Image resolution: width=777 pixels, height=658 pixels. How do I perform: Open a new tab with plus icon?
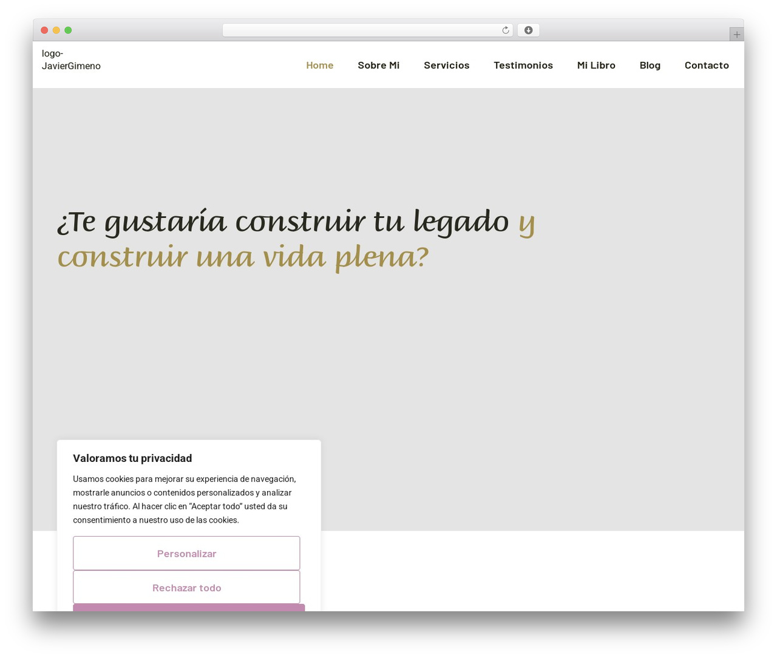click(x=736, y=35)
